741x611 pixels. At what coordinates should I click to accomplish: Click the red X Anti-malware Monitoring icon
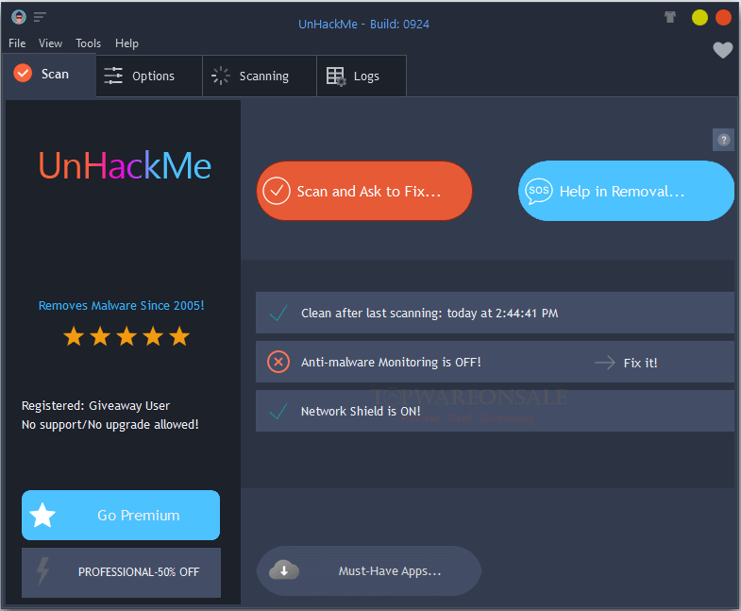278,363
